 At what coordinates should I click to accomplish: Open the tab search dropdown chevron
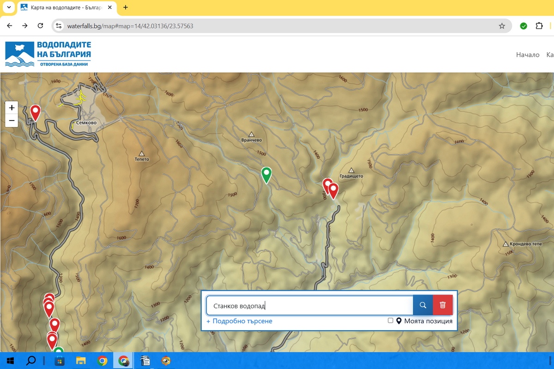(x=9, y=7)
